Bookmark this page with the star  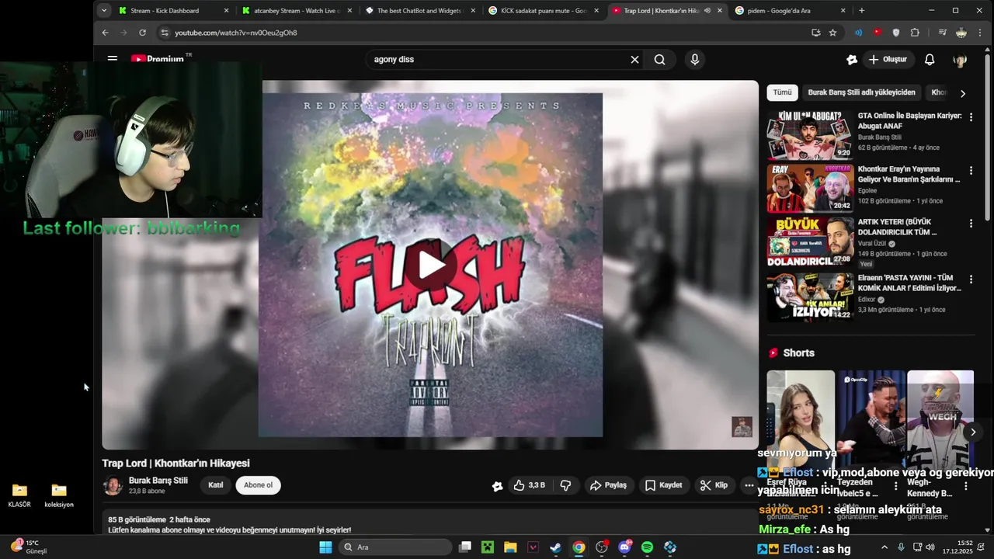click(832, 33)
